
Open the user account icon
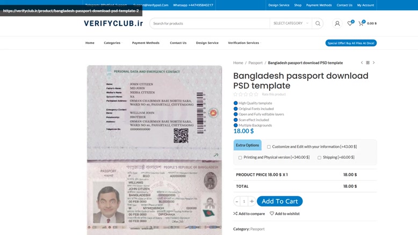(x=337, y=24)
